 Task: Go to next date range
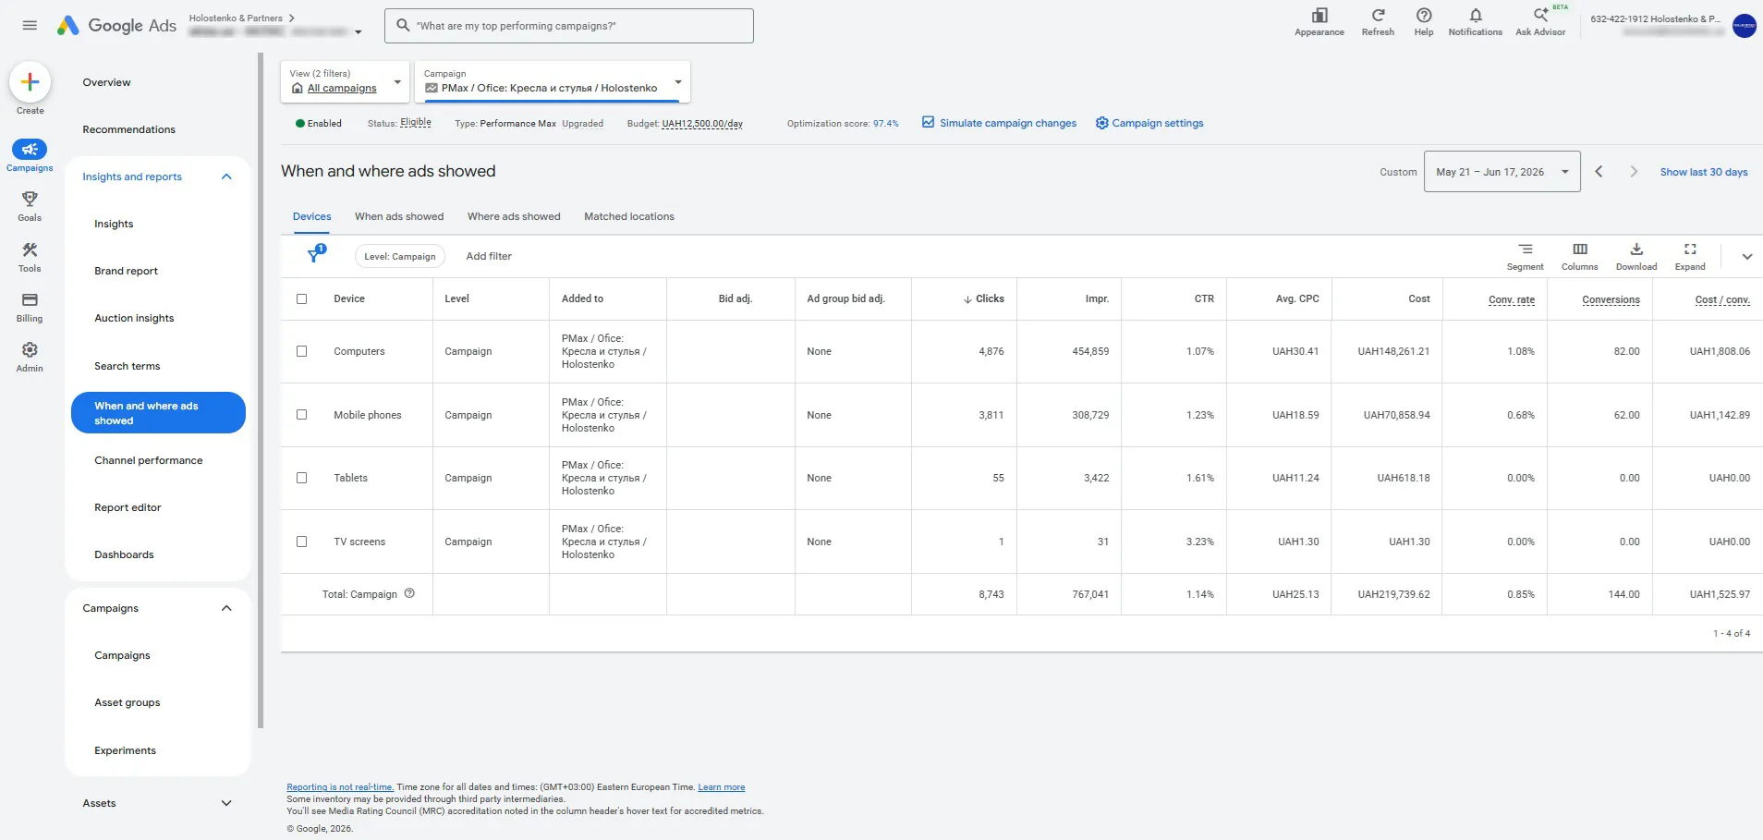(1634, 172)
